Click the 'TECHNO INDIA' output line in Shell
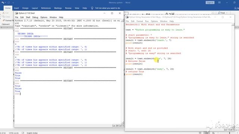239x134 pixels. [x=25, y=34]
